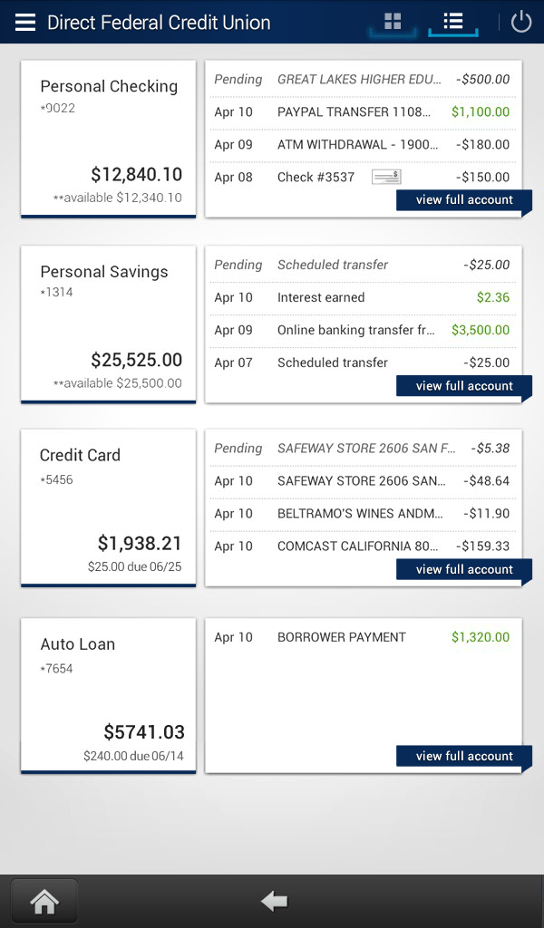Select the Personal Savings account card
The width and height of the screenshot is (544, 928).
tap(108, 324)
